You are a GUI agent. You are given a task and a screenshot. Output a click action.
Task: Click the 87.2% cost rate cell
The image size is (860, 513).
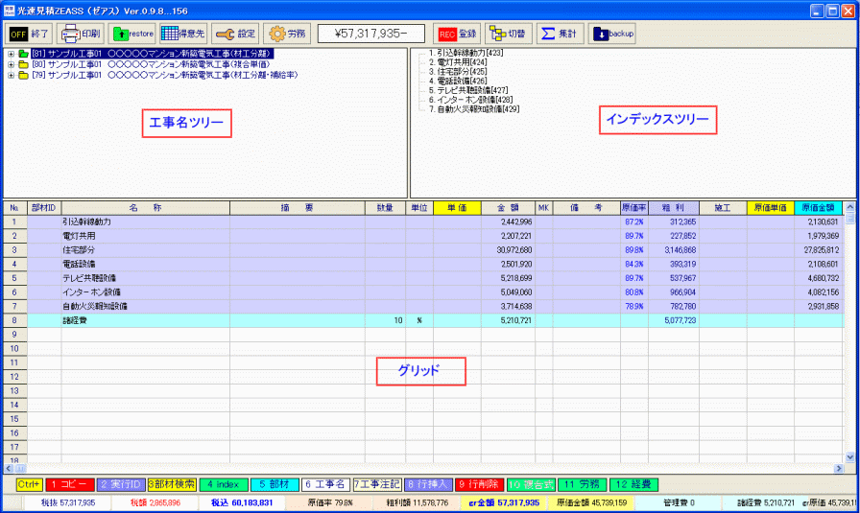click(634, 222)
